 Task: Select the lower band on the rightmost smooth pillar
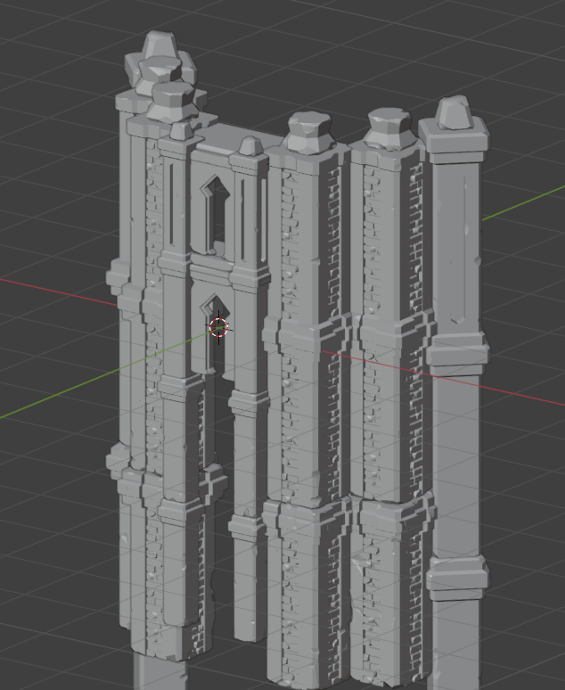(x=456, y=578)
